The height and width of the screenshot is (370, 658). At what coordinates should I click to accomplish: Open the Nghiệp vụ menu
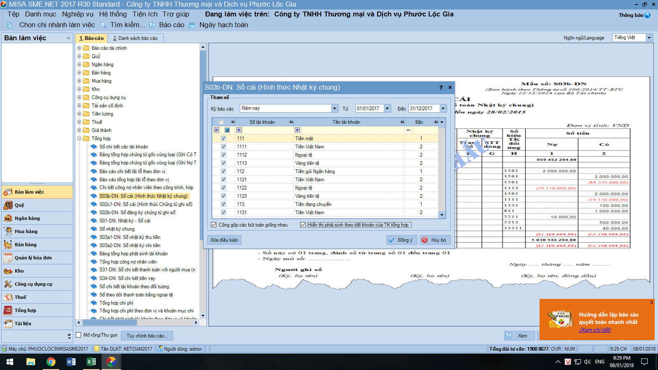(78, 14)
